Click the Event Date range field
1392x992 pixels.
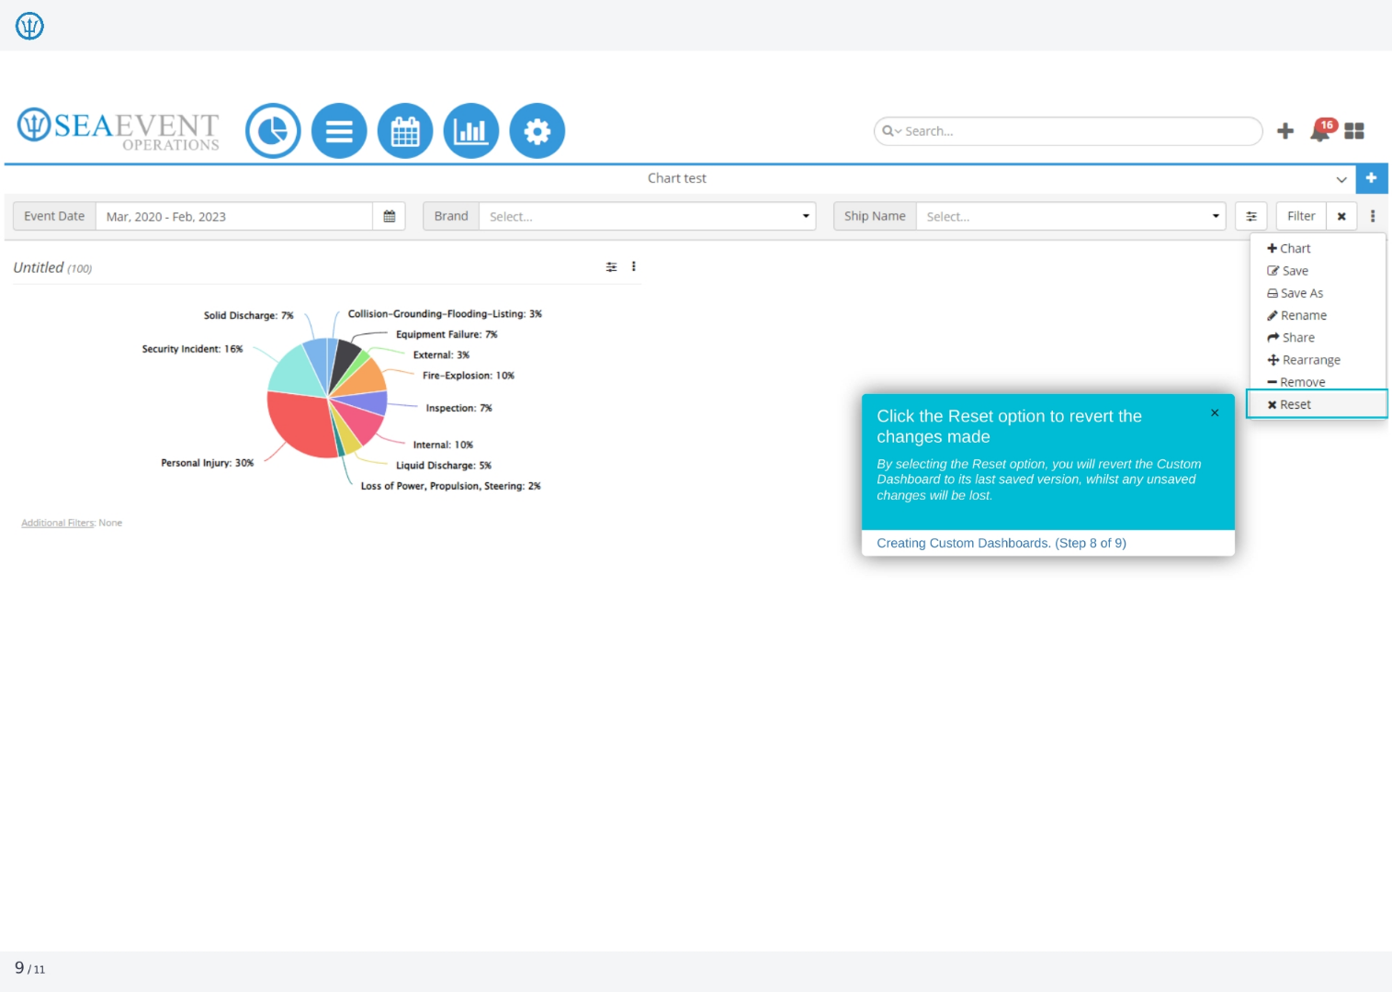click(234, 217)
